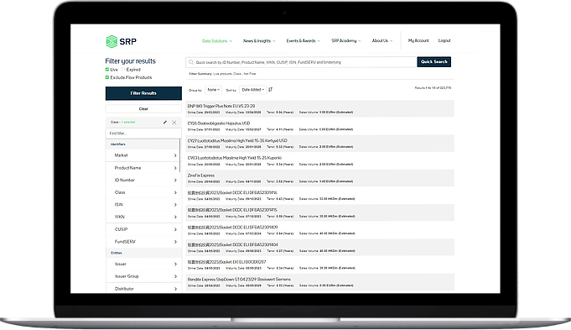Expand the Issuer filter
Image resolution: width=571 pixels, height=330 pixels.
click(143, 264)
